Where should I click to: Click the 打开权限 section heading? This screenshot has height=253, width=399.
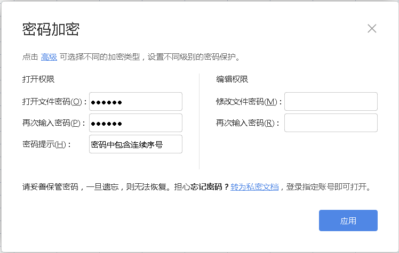pyautogui.click(x=38, y=79)
